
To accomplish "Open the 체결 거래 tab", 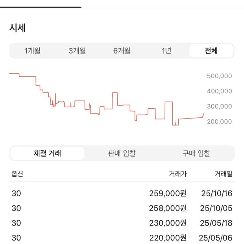I will point(47,153).
